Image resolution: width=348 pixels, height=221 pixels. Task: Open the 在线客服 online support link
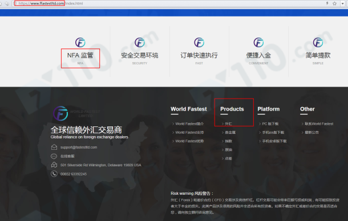[x=67, y=156]
